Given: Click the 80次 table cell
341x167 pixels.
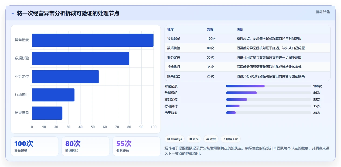Looking at the screenshot, I should click(x=210, y=48).
